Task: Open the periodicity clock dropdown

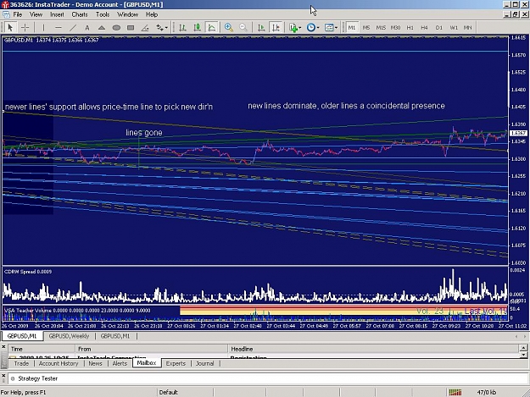Action: [x=313, y=28]
